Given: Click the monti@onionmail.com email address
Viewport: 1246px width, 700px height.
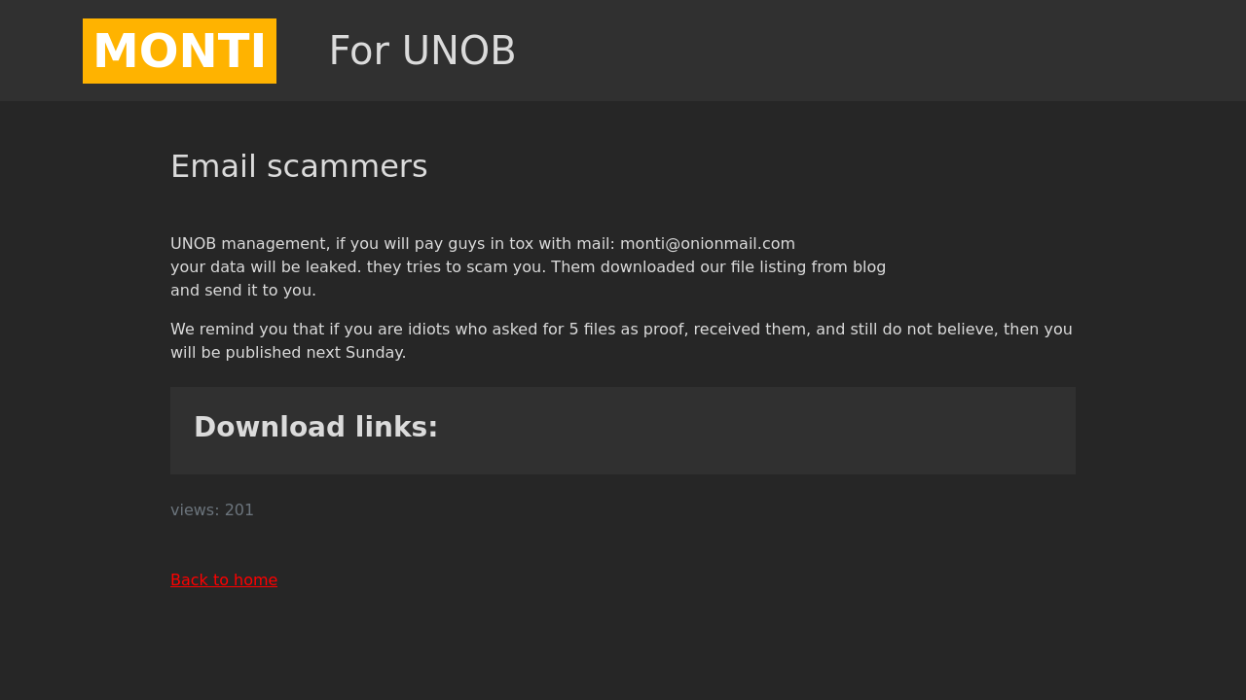Looking at the screenshot, I should pyautogui.click(x=708, y=244).
